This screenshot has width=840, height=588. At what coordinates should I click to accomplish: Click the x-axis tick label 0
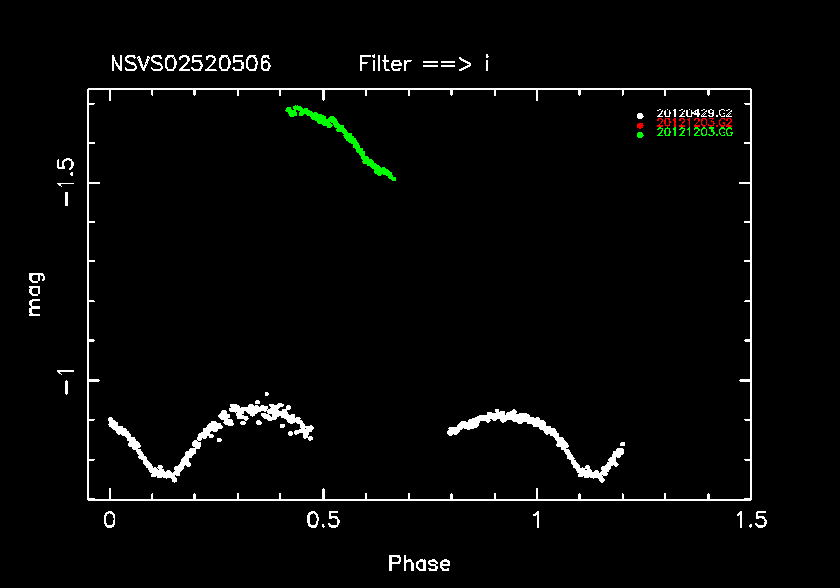click(109, 520)
